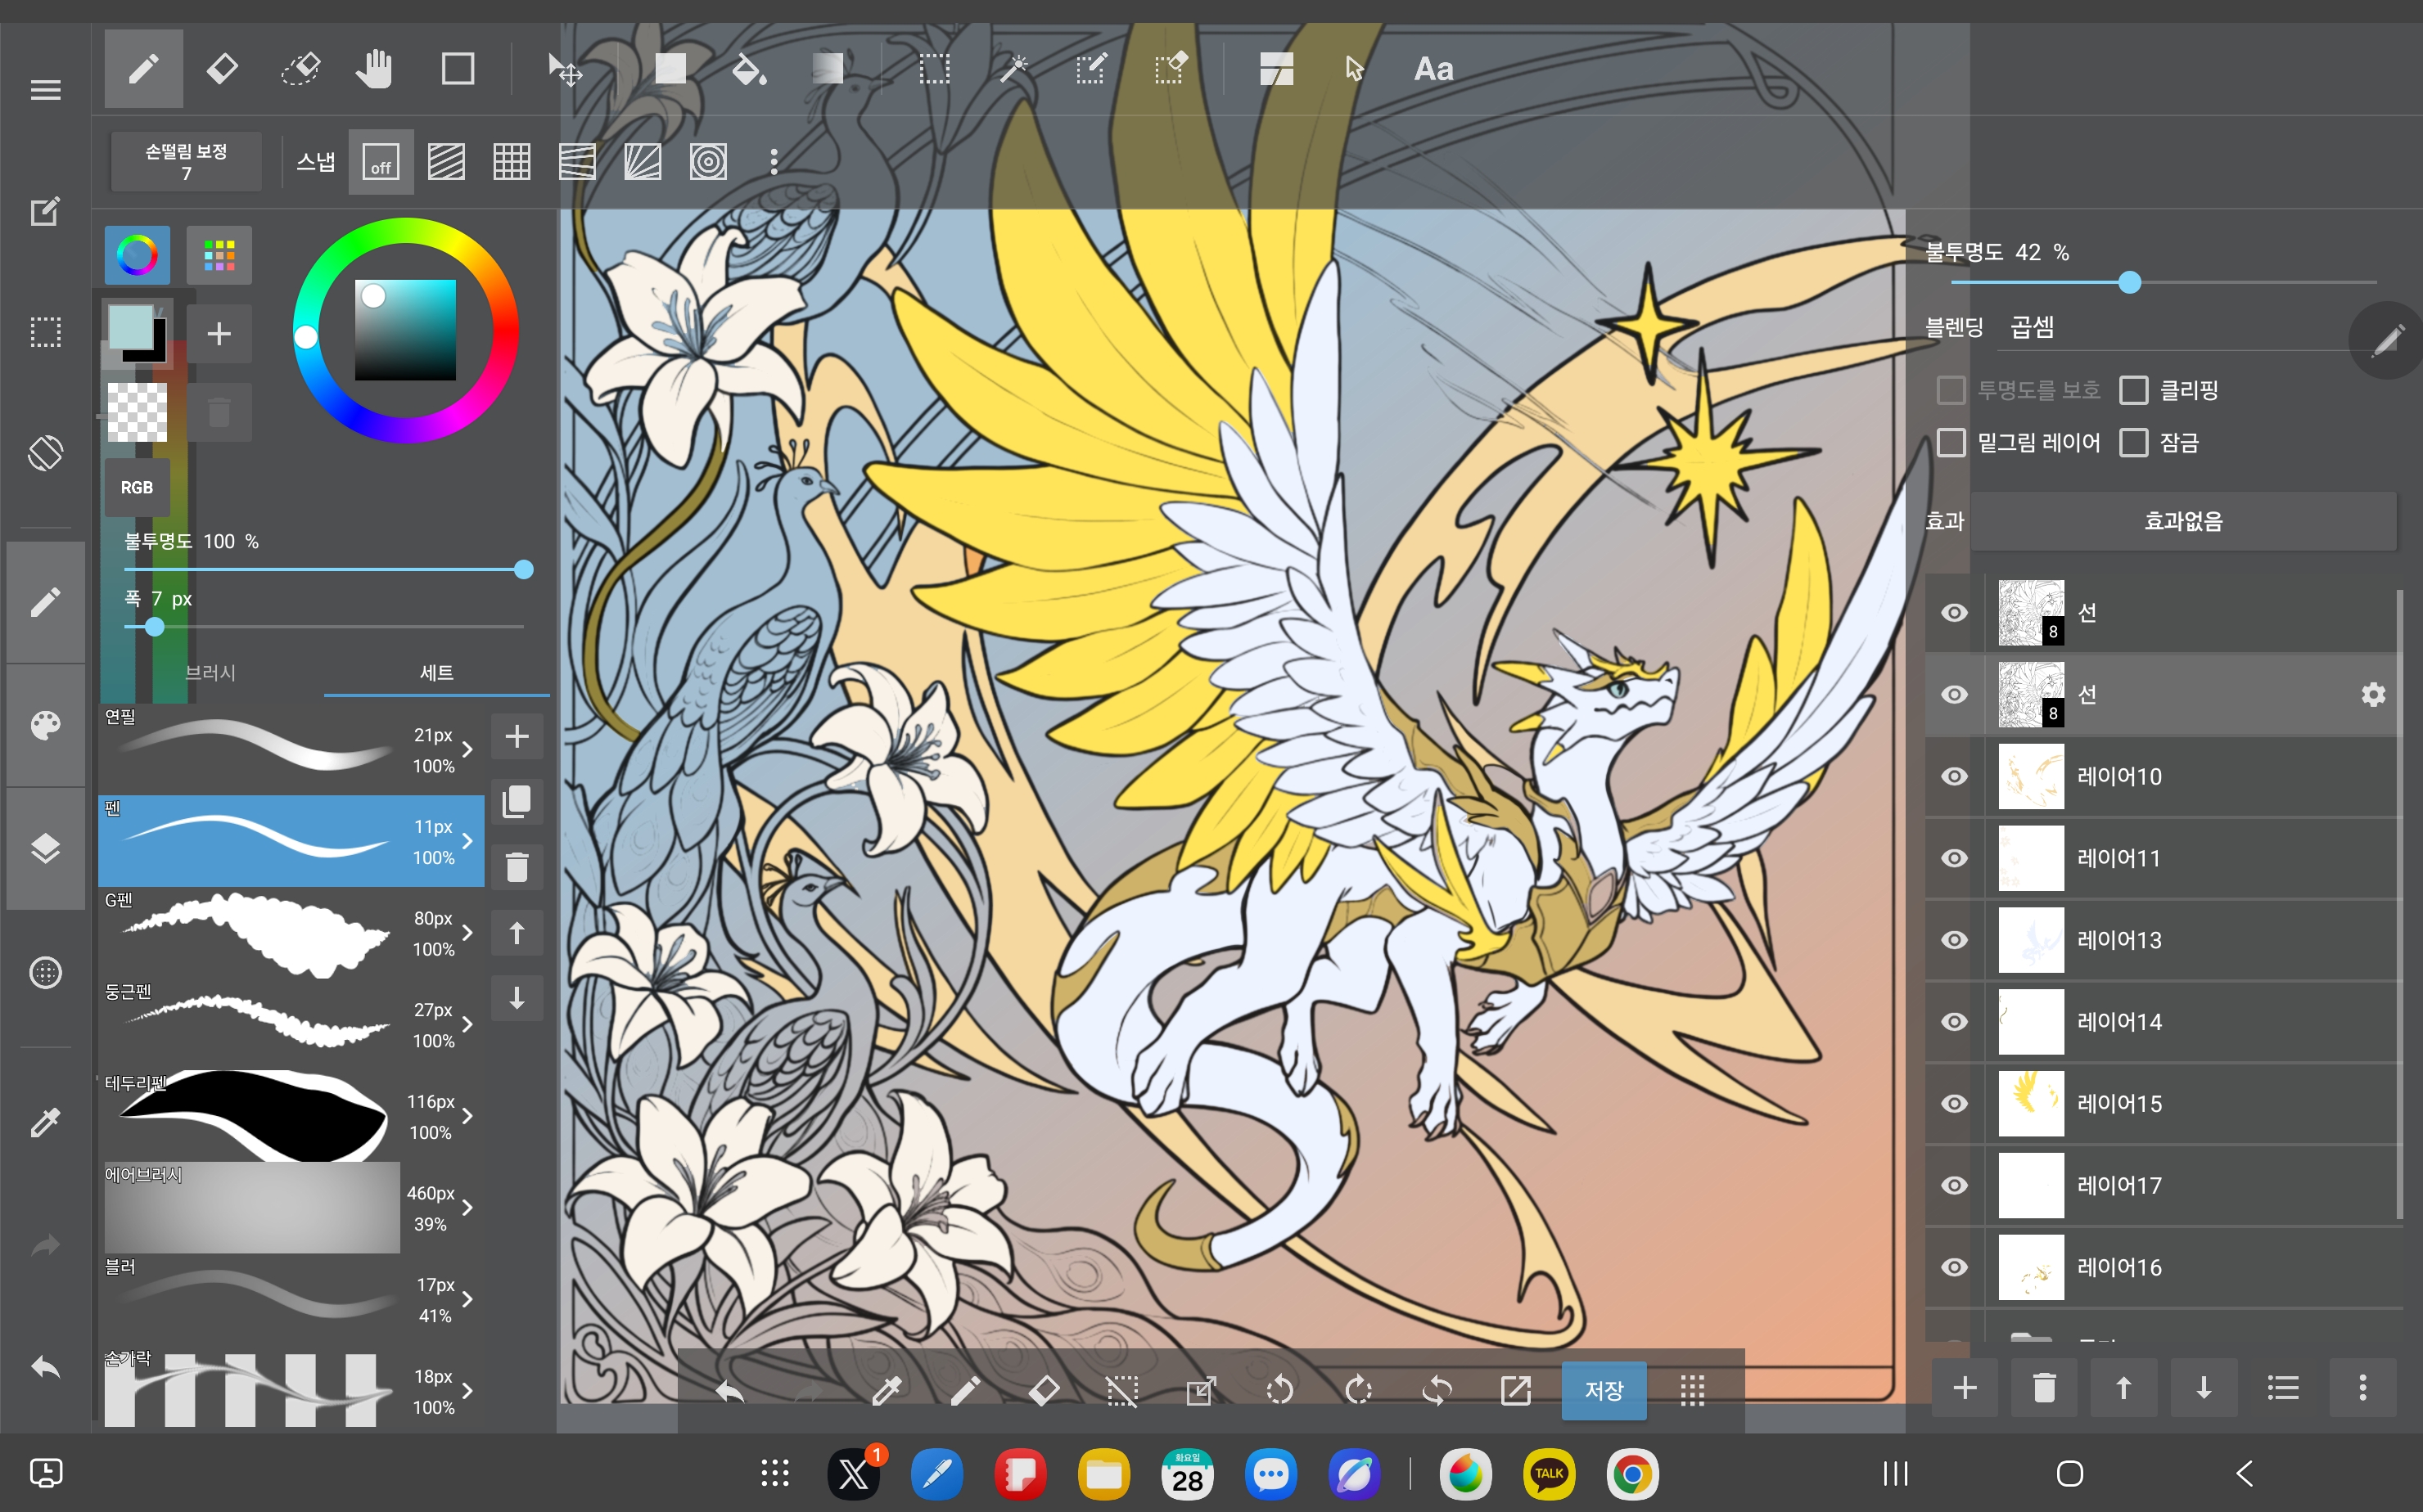Image resolution: width=2423 pixels, height=1512 pixels.
Task: Switch to the 세트 tab
Action: tap(436, 673)
